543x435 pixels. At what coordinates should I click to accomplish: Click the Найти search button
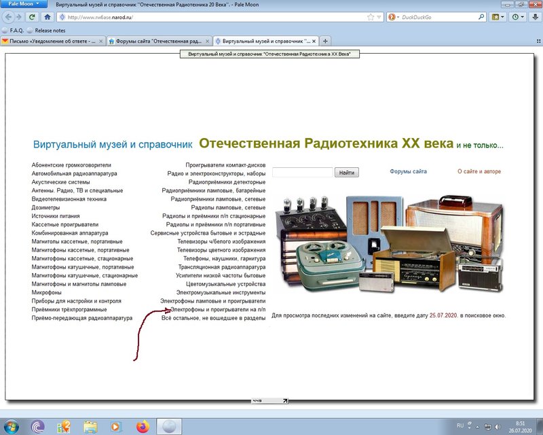[347, 173]
